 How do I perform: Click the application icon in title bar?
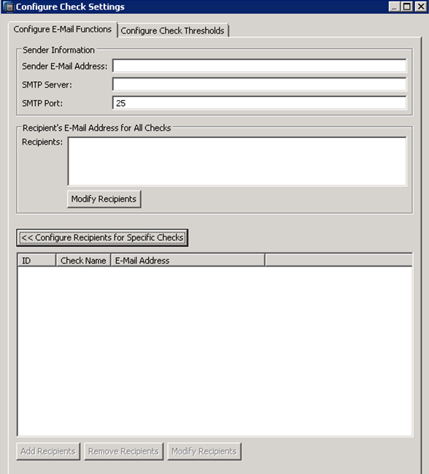(8, 7)
